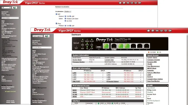This screenshot has height=105, width=188.
Task: Close the 5G-NR panel with its X icon
Action: (x=167, y=86)
